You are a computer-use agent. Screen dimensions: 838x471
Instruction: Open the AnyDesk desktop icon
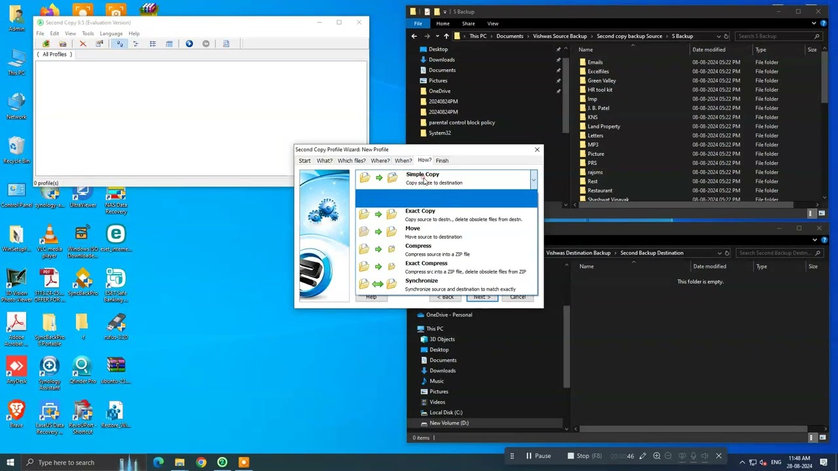[x=16, y=370]
